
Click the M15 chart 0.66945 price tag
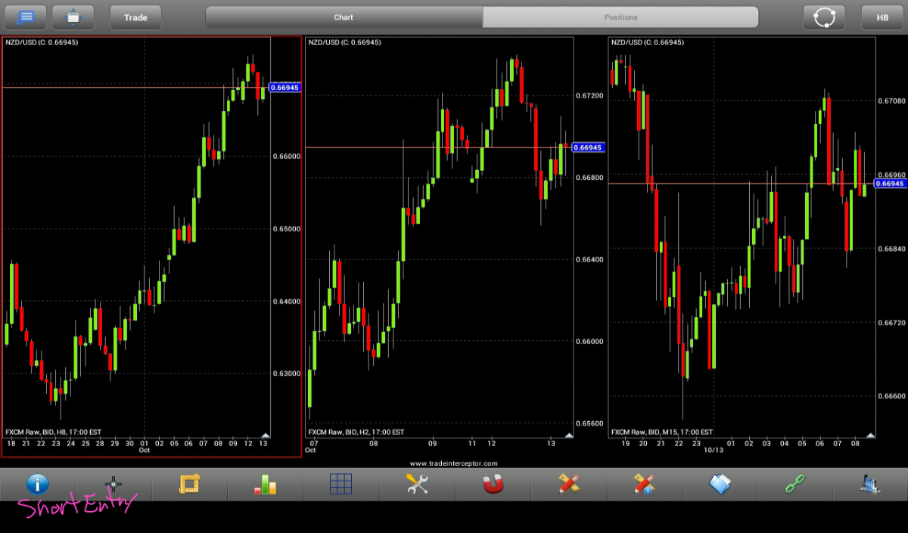coord(890,184)
